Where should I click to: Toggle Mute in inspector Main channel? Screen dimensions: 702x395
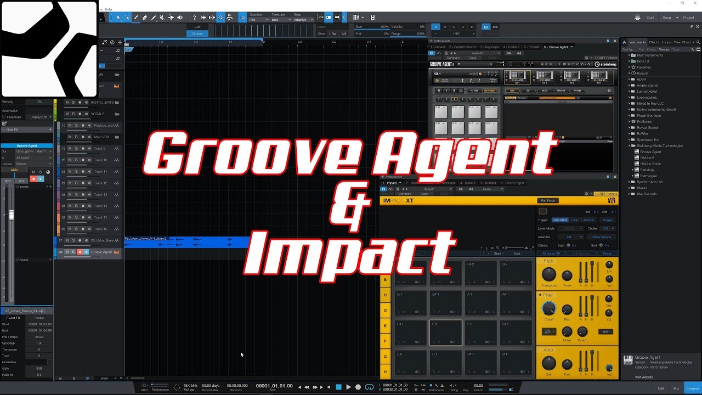point(33,172)
